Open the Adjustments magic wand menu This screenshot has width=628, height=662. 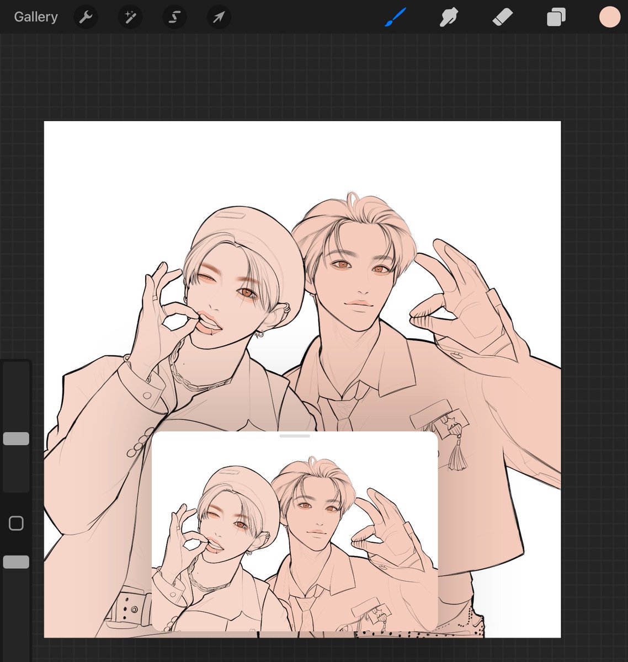tap(130, 18)
